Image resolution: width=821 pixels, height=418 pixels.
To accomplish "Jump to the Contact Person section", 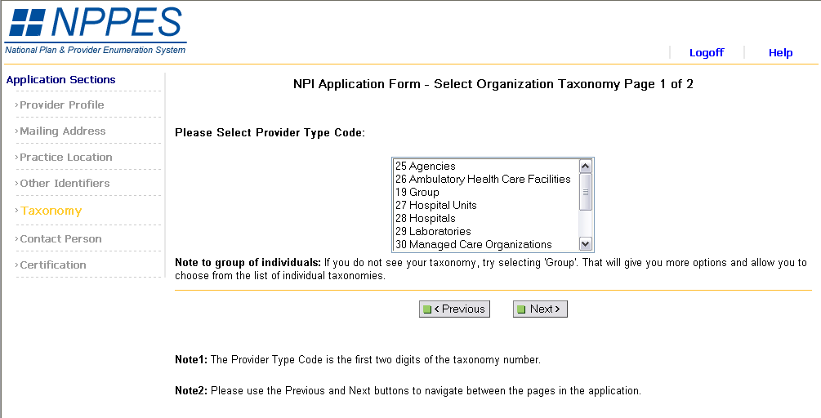I will pos(61,239).
